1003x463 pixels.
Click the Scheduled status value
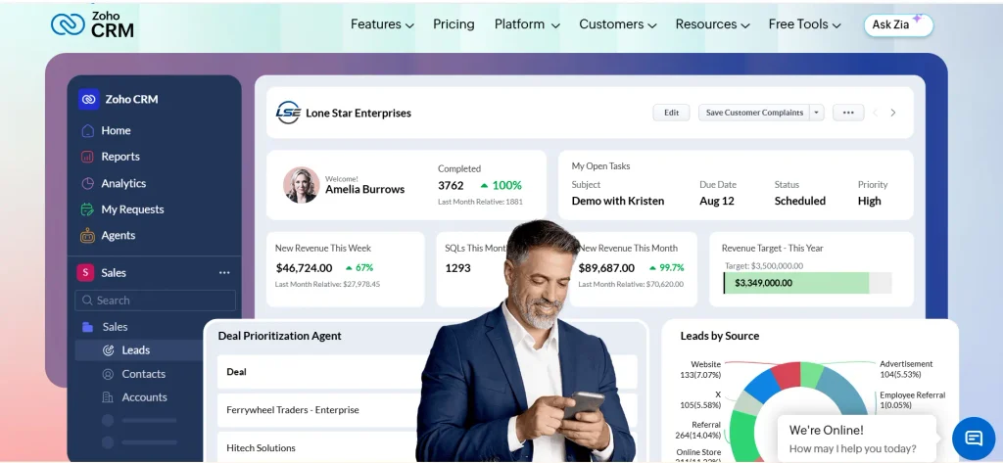coord(800,201)
